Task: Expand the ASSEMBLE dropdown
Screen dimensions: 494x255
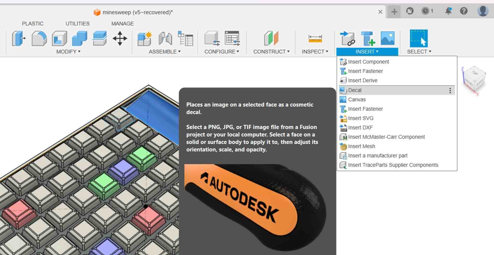Action: tap(164, 52)
